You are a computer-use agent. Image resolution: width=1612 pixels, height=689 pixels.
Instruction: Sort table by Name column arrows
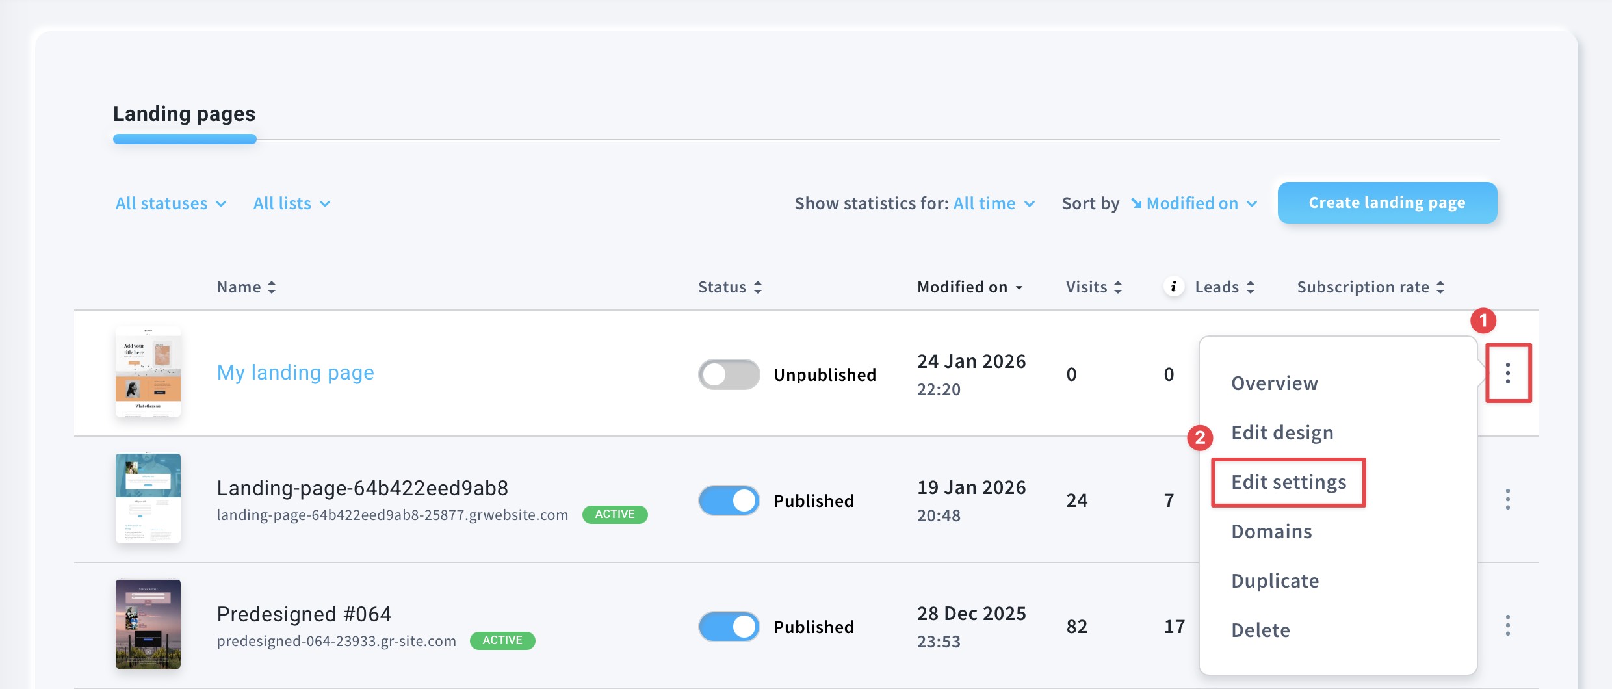[x=272, y=287]
